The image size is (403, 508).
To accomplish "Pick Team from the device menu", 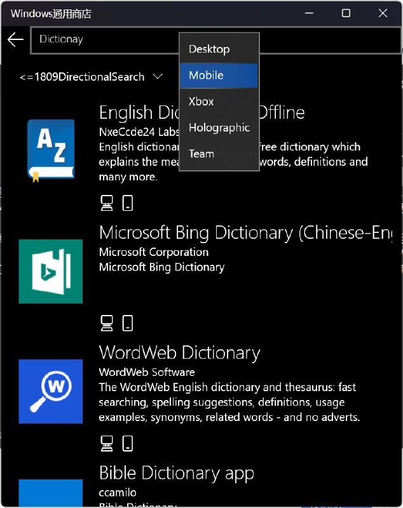I will (219, 154).
